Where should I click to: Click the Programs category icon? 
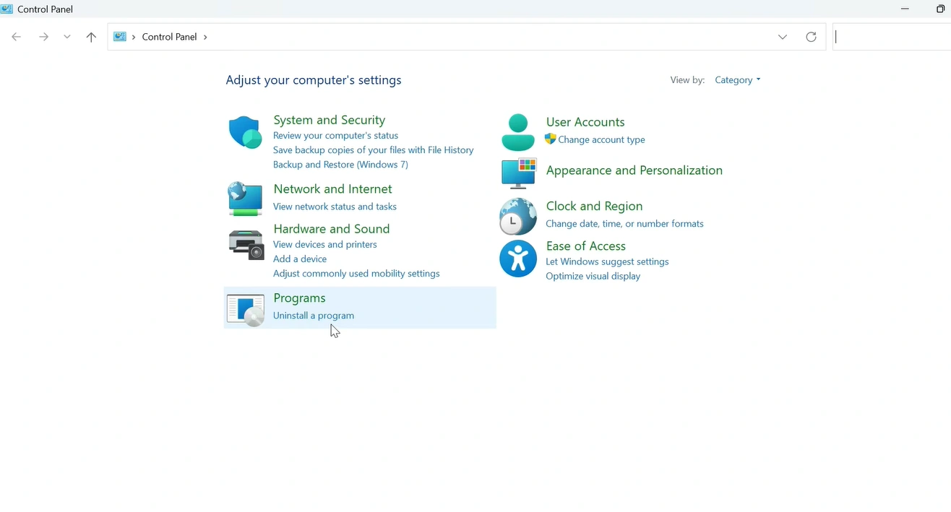coord(246,309)
